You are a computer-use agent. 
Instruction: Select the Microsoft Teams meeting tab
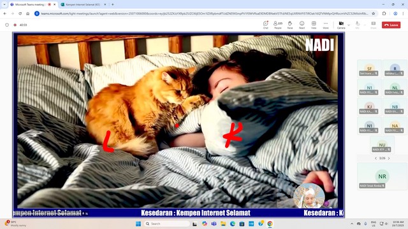(33, 4)
